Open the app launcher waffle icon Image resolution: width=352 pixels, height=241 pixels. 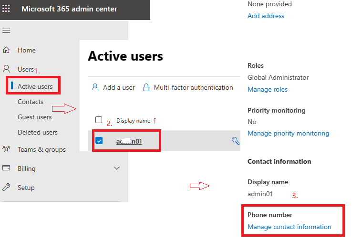tap(6, 9)
